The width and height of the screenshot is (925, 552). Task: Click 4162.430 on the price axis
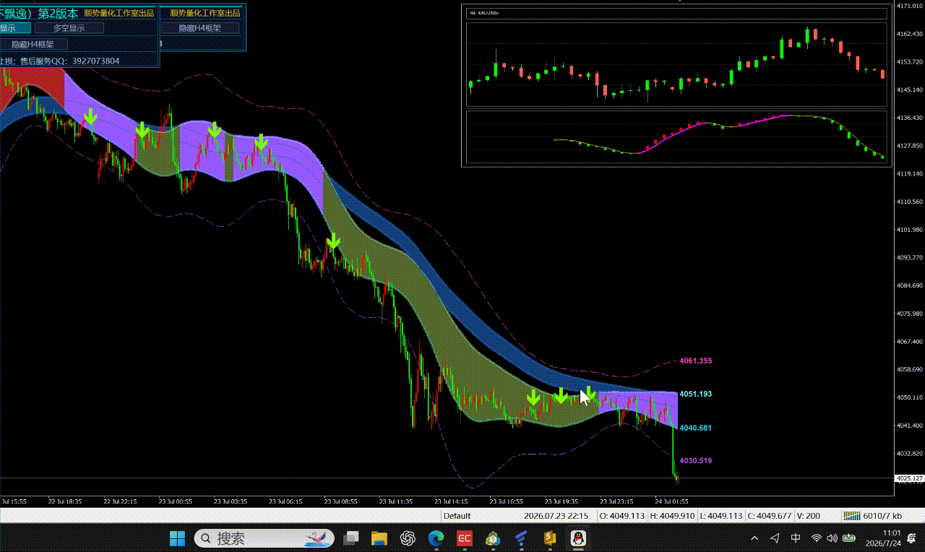click(909, 34)
